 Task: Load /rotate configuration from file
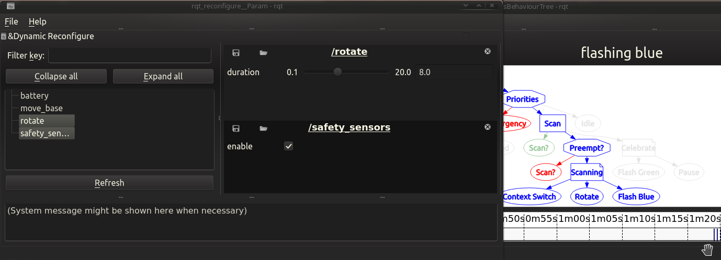(263, 52)
